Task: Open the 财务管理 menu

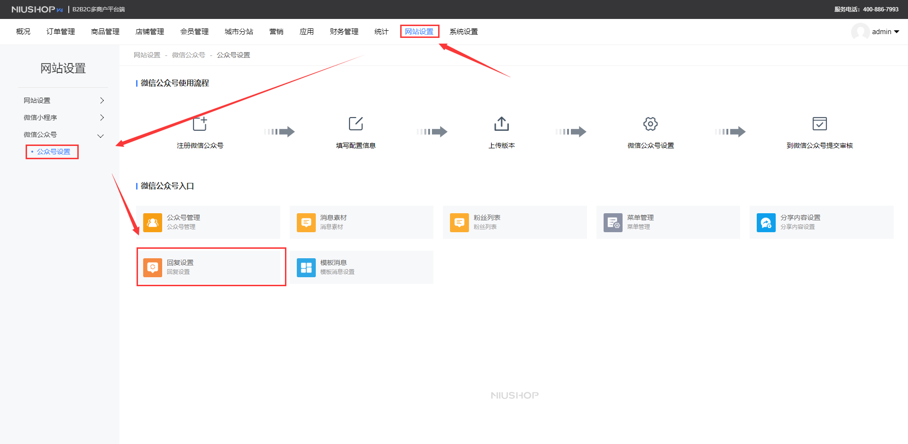Action: point(344,32)
